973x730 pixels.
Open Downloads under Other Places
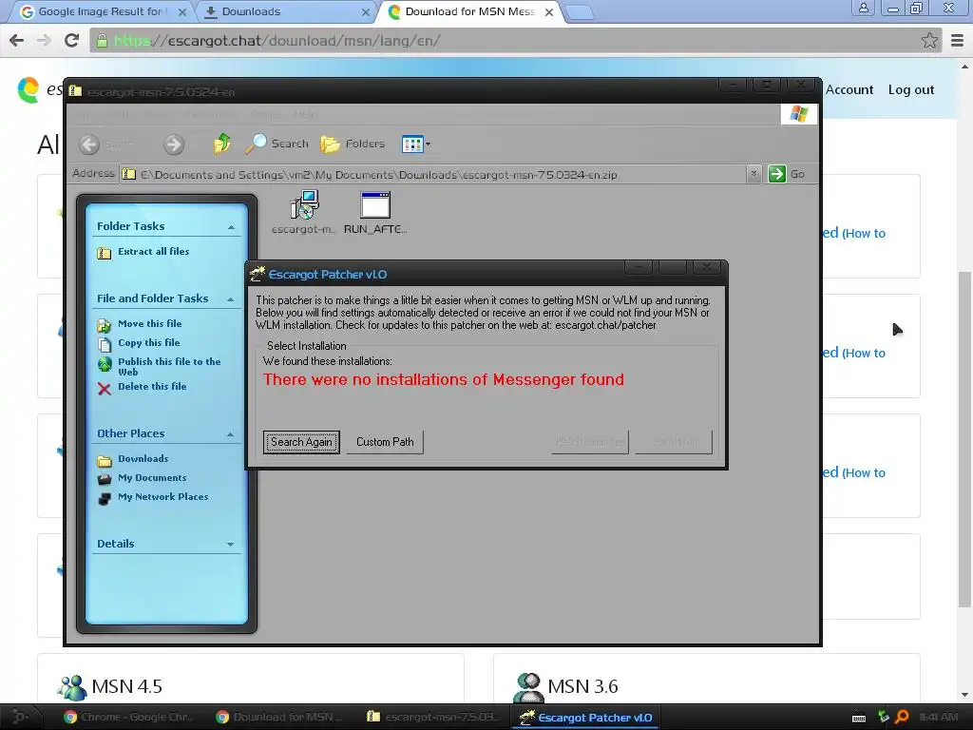click(143, 459)
